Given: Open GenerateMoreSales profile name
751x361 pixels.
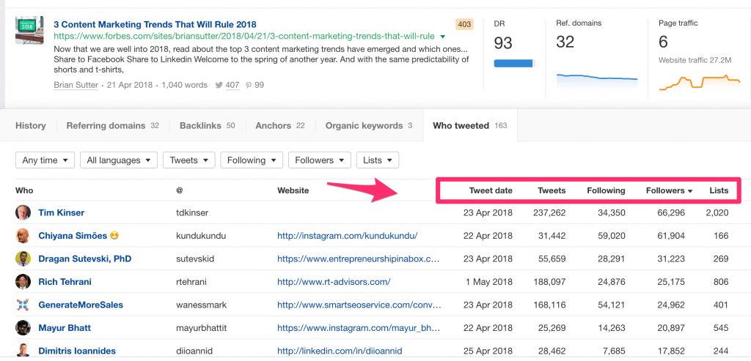Looking at the screenshot, I should click(81, 305).
